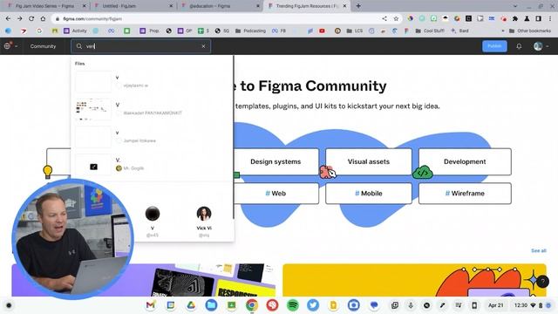Open the Google Classroom shelf icon
The image size is (558, 314).
click(231, 305)
